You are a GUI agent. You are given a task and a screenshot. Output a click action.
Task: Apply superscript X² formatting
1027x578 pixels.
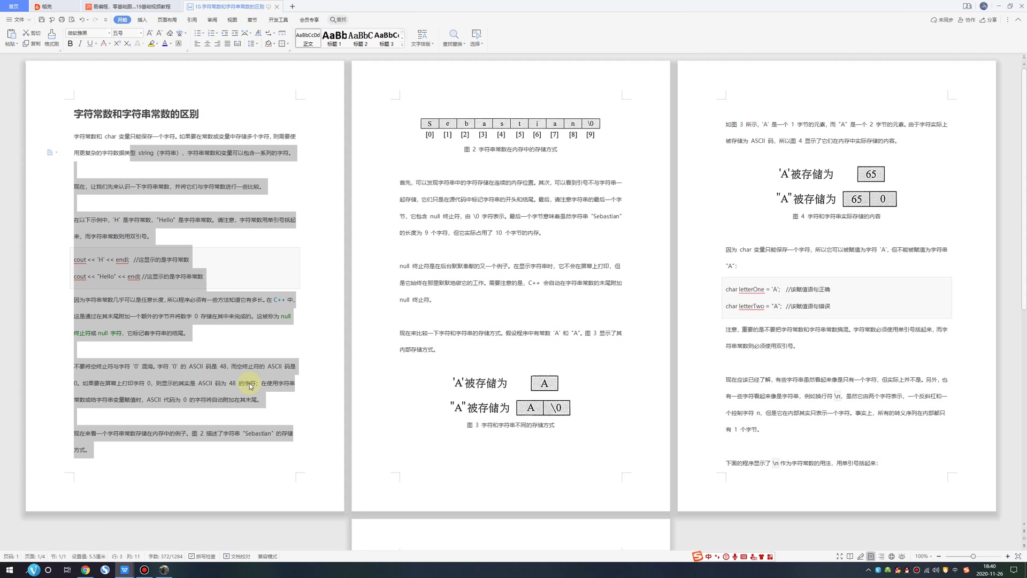117,44
